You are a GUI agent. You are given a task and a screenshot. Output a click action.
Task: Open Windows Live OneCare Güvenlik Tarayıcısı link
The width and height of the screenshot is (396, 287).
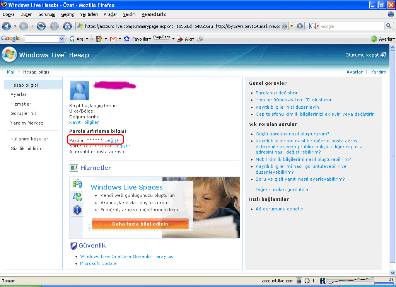pyautogui.click(x=127, y=256)
